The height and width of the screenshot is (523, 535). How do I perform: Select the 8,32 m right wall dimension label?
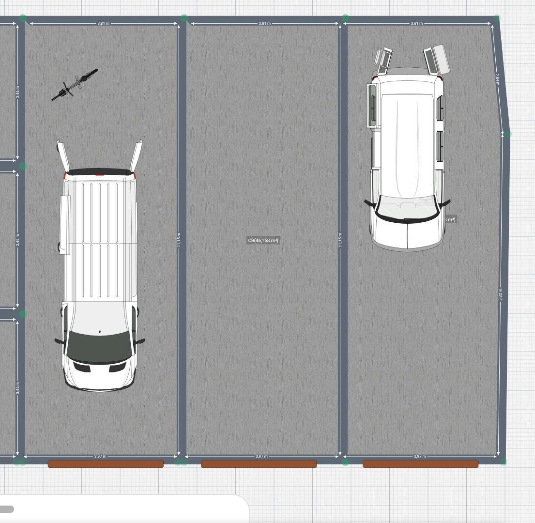(500, 294)
